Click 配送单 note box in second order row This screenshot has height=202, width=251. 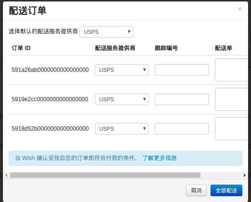(x=231, y=99)
